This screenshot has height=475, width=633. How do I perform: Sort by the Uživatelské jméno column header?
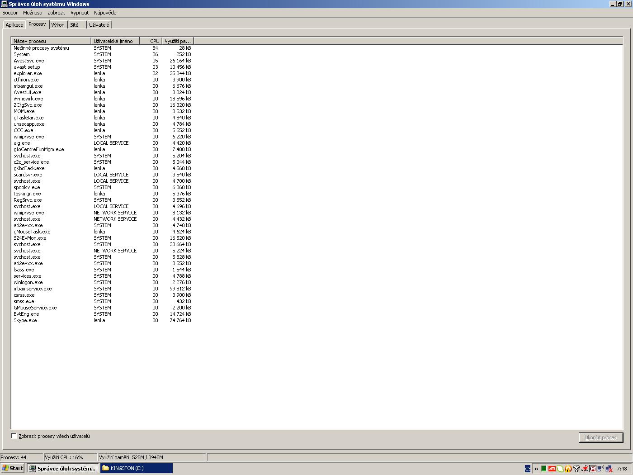(115, 41)
